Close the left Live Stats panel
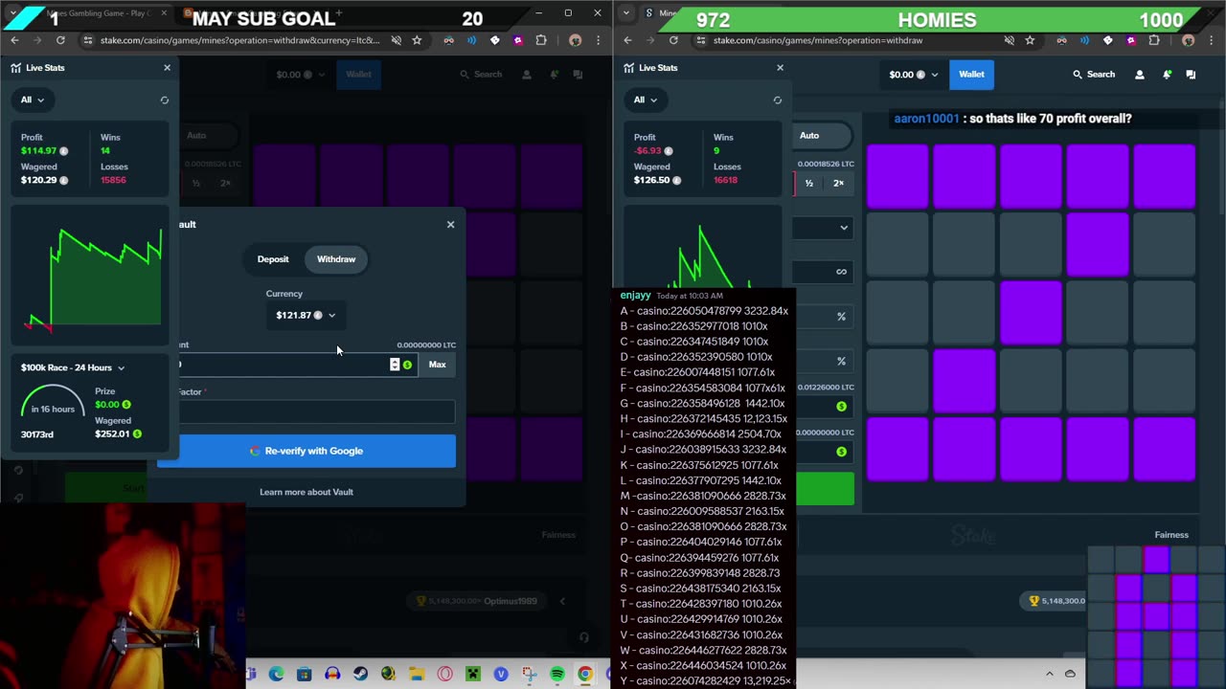This screenshot has height=689, width=1226. coord(167,68)
